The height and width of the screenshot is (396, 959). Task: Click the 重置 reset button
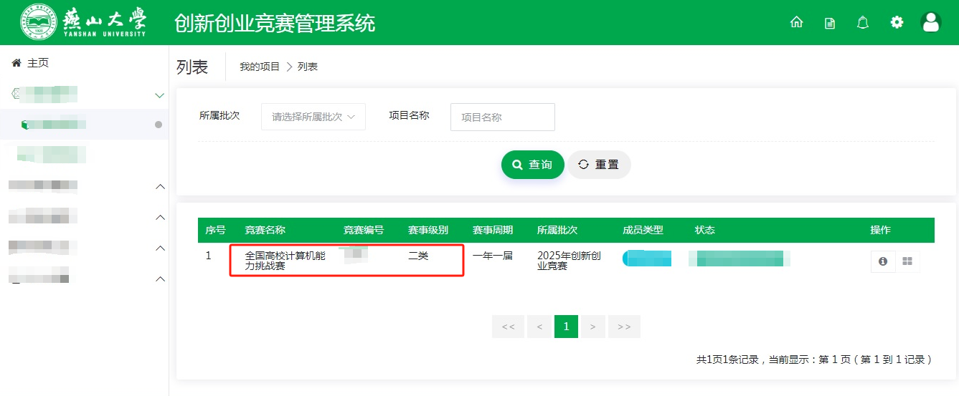pos(600,165)
